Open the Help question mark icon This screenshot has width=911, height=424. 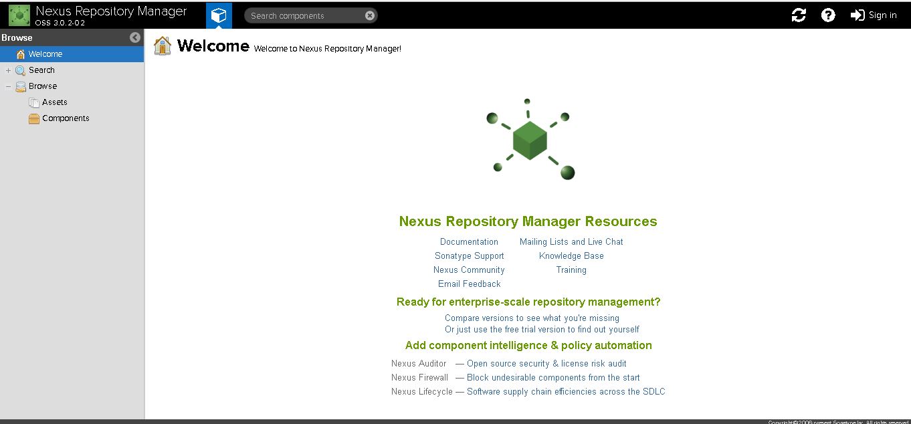click(828, 14)
